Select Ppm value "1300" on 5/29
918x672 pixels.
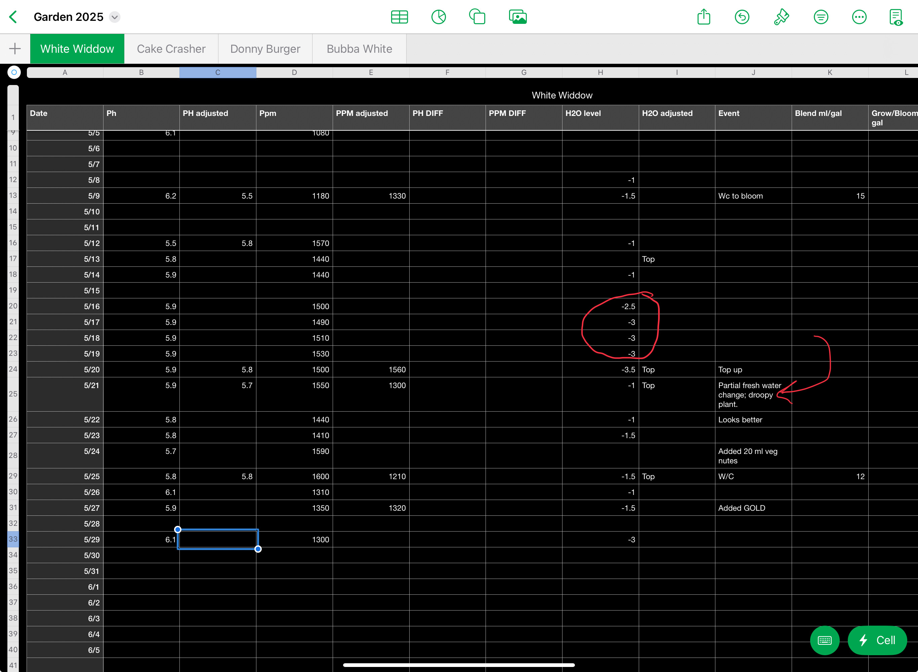294,539
